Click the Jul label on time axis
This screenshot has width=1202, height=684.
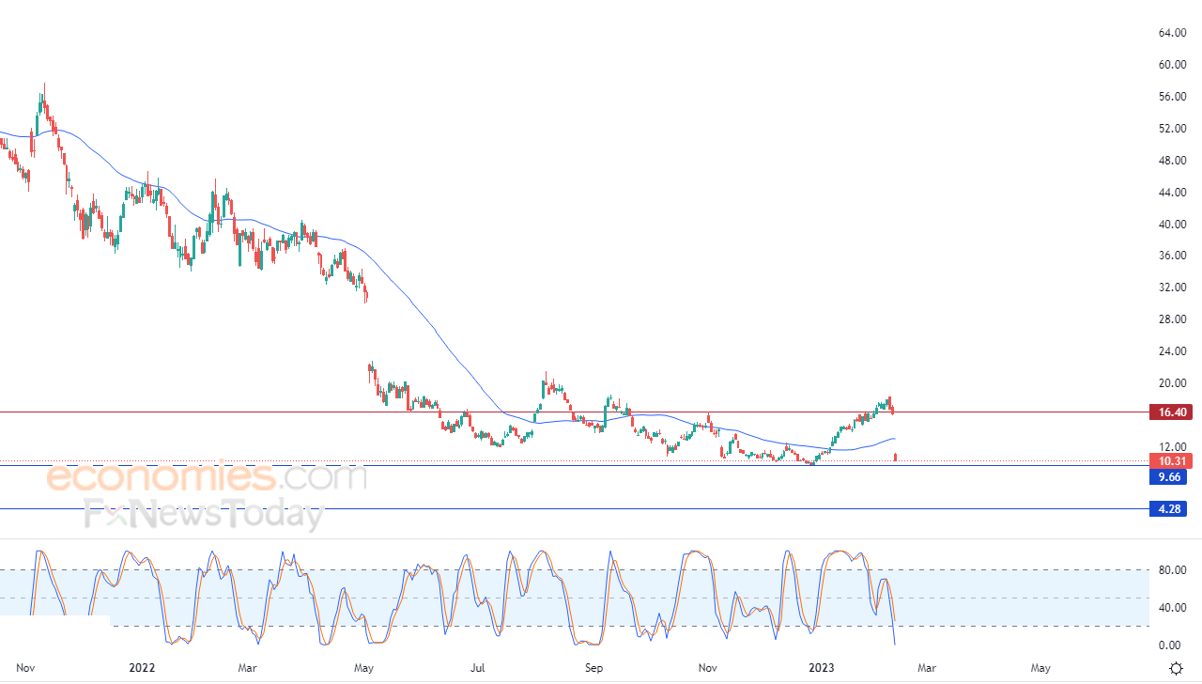click(478, 669)
